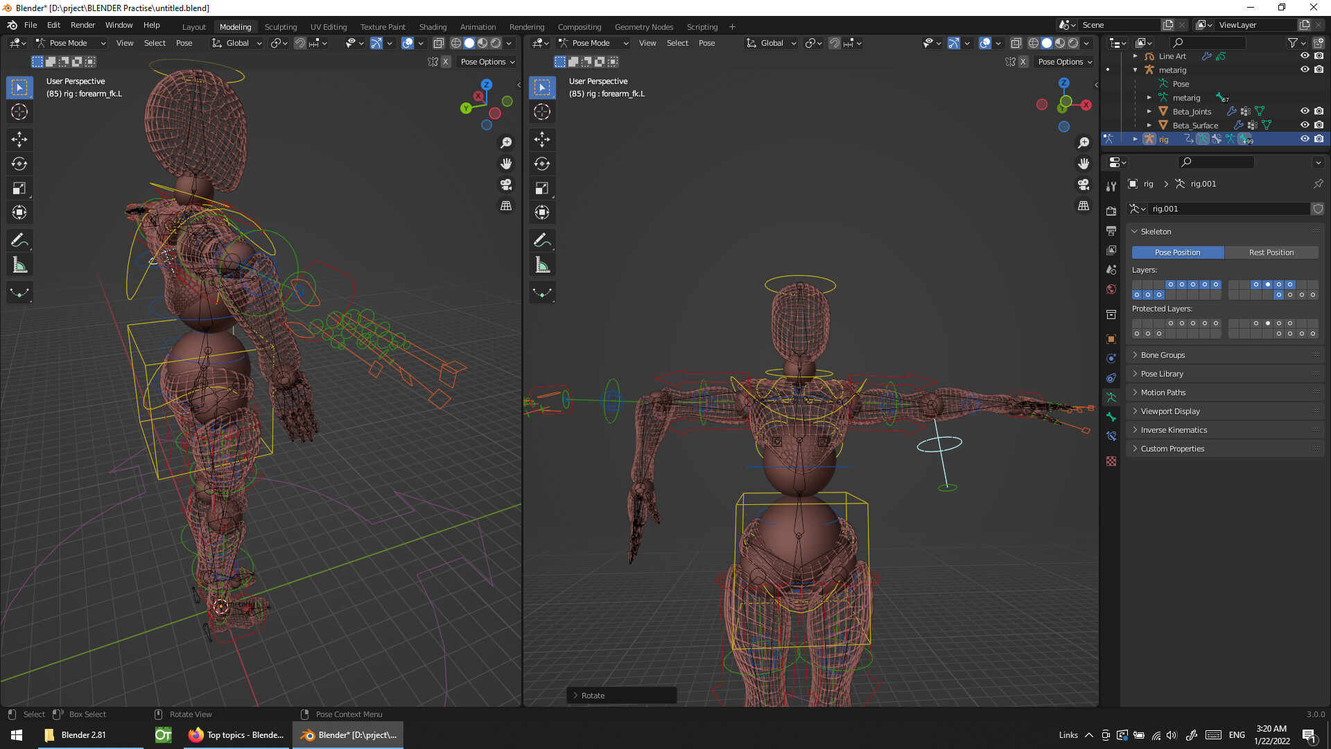Open Bone Constraints properties tab

(1111, 436)
